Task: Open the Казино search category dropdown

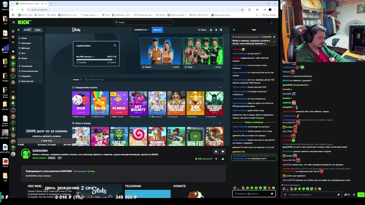Action: click(x=78, y=79)
